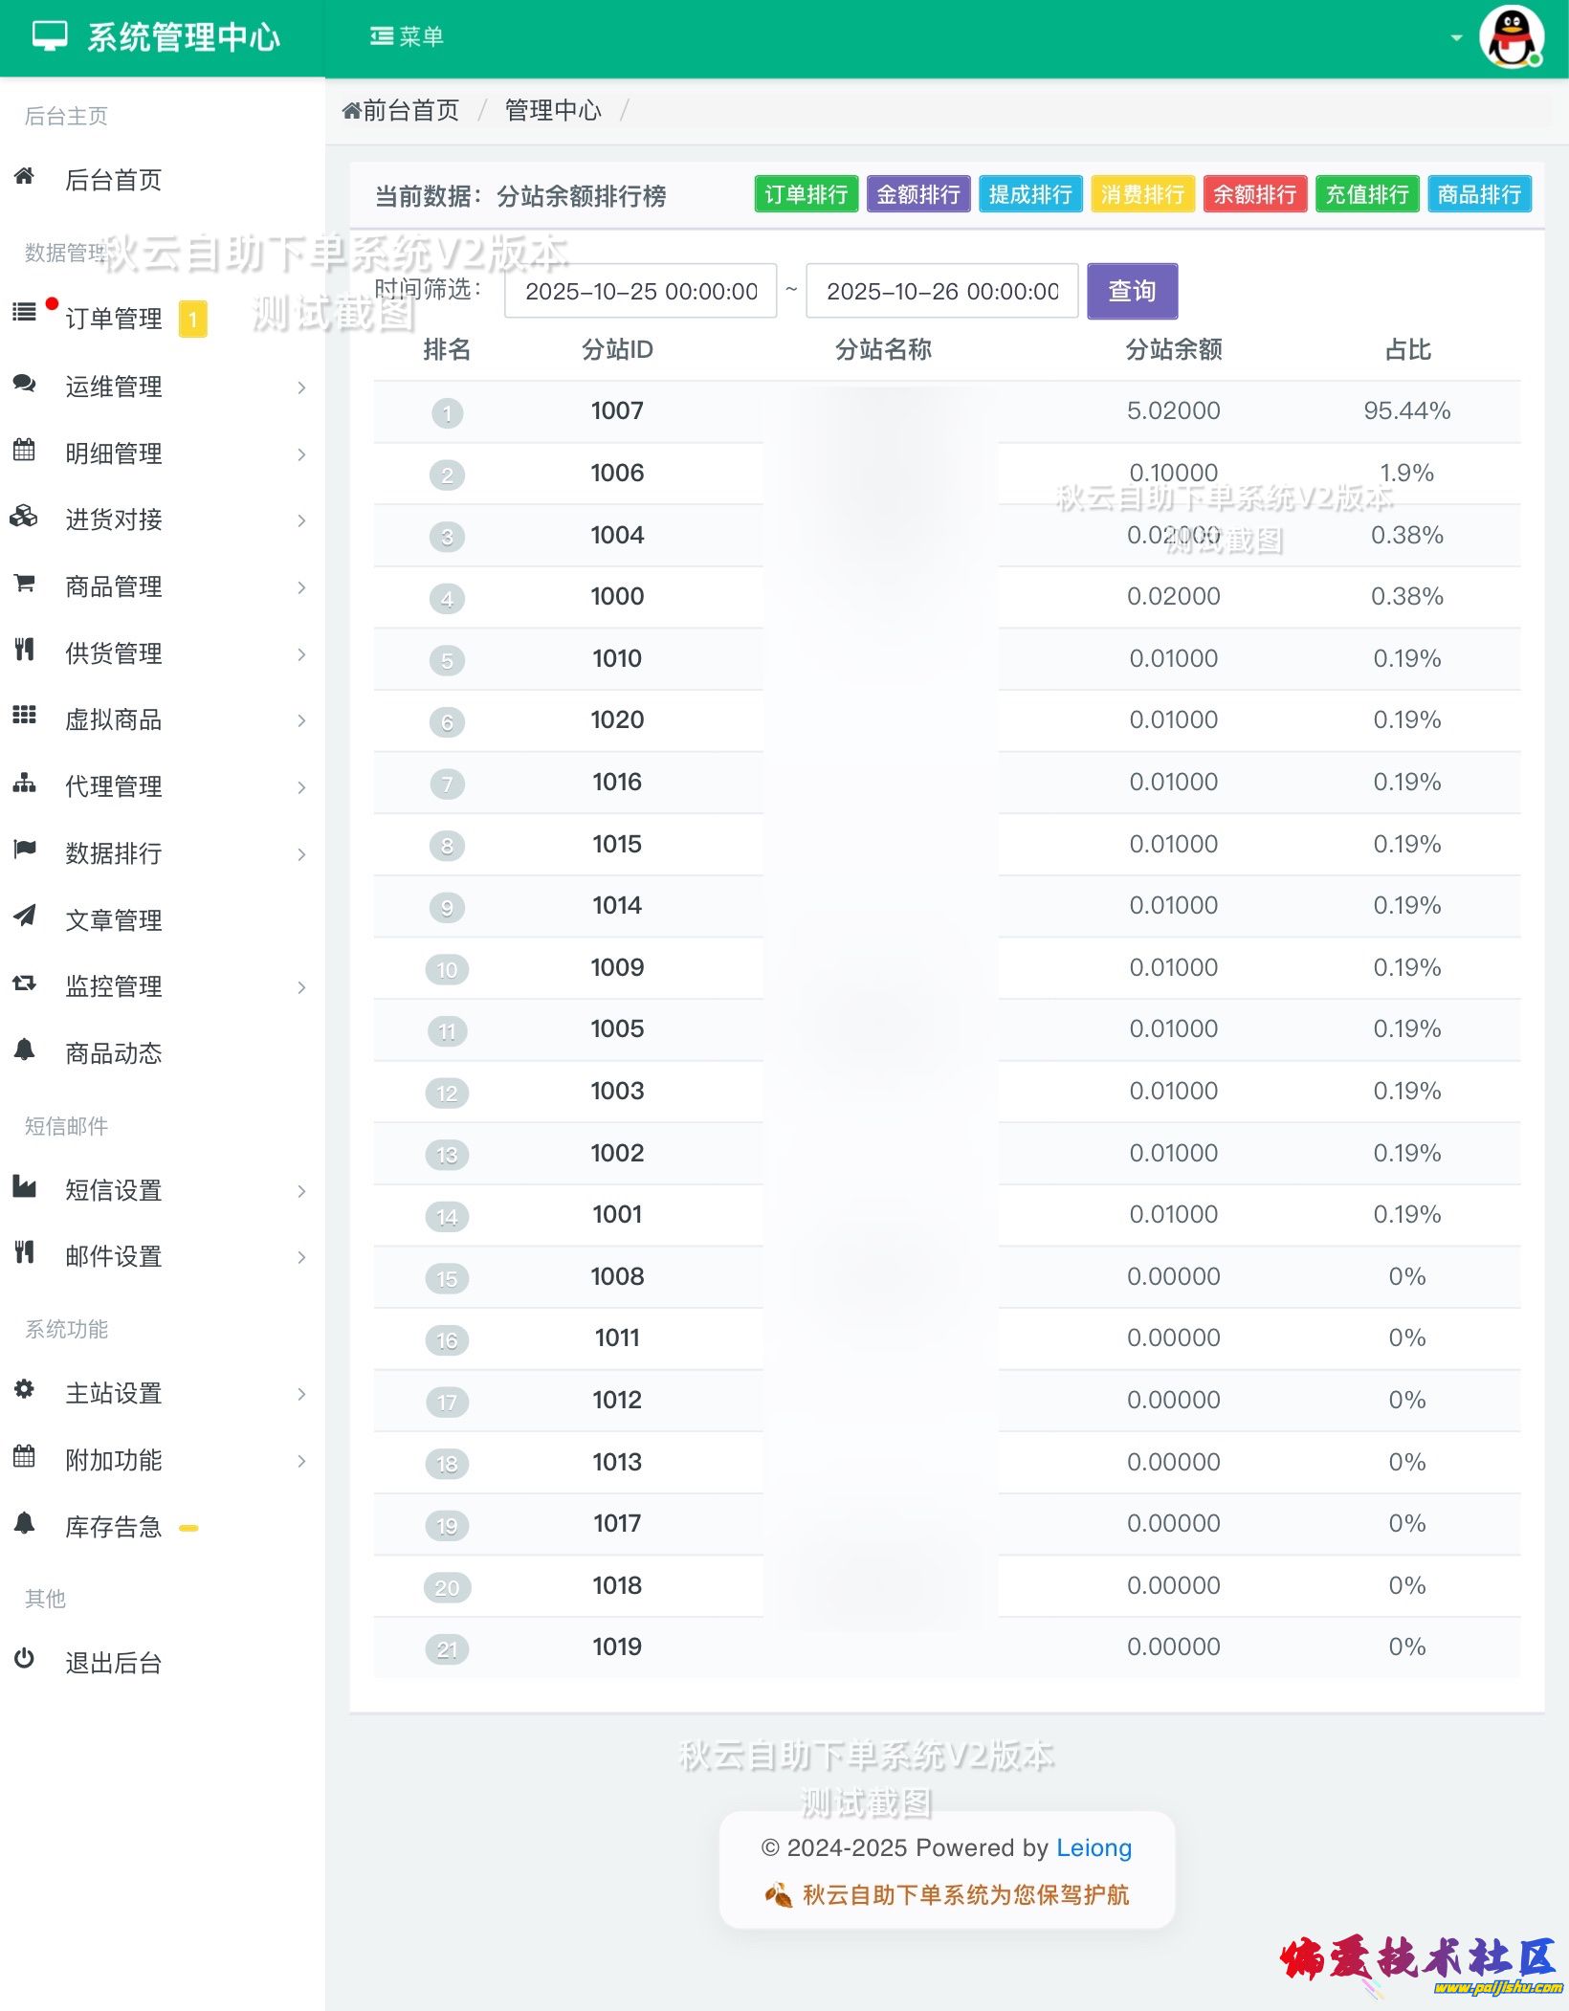1569x2011 pixels.
Task: Click the list icon for 订单管理
Action: [24, 312]
